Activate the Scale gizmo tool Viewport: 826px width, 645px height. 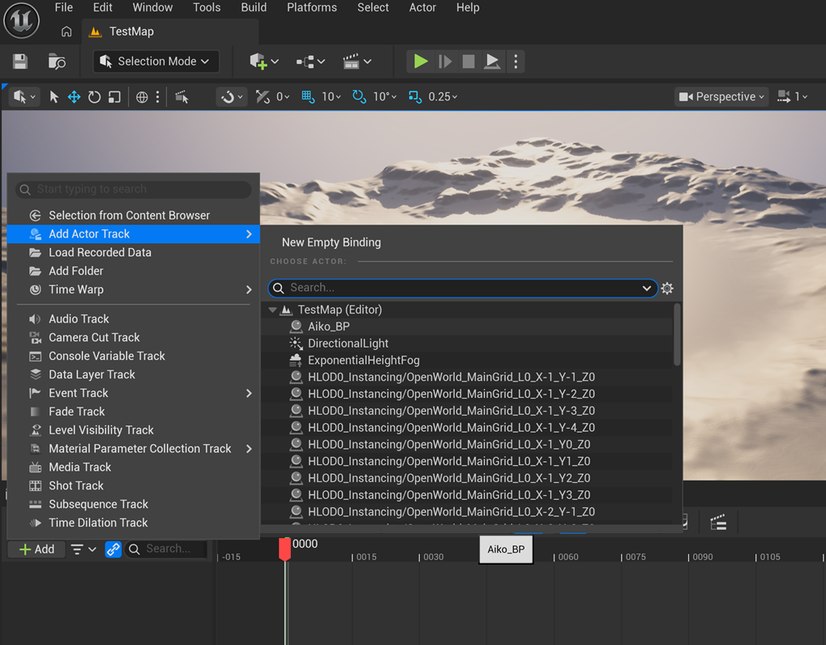114,97
